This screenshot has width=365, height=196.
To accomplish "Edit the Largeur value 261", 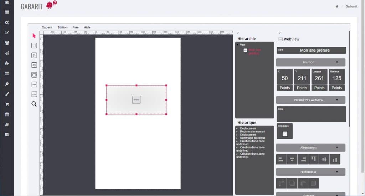I will click(x=319, y=76).
